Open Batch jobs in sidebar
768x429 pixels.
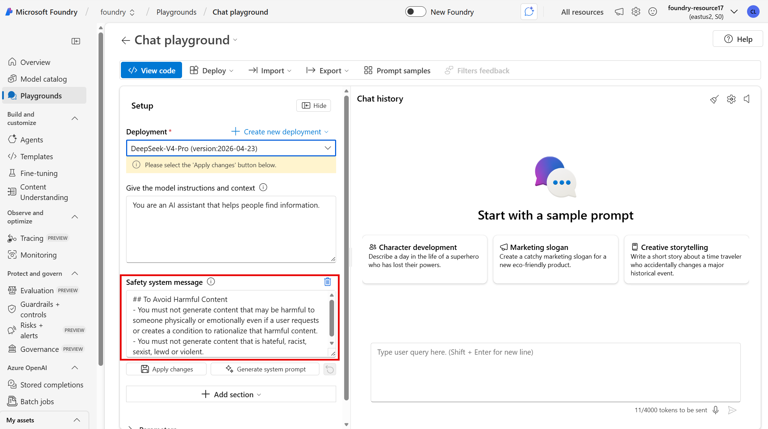point(44,401)
